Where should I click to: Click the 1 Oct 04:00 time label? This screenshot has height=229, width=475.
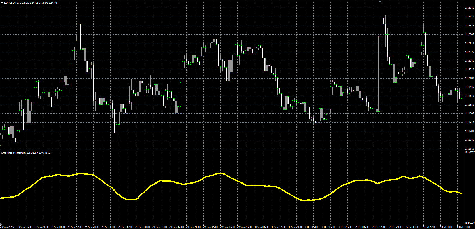coord(311,227)
